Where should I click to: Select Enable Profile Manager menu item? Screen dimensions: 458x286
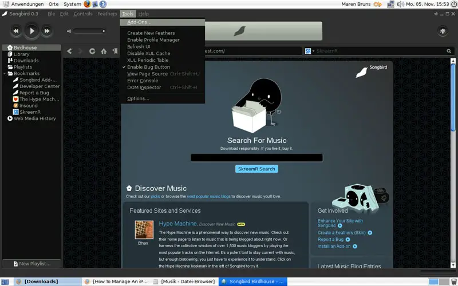coord(162,39)
